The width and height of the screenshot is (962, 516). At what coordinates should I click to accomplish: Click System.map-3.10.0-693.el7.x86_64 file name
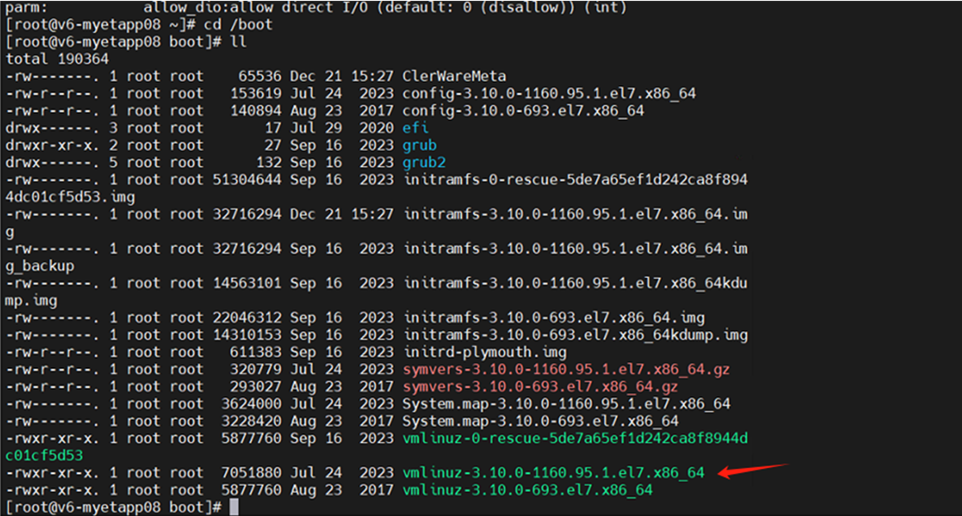pos(541,421)
